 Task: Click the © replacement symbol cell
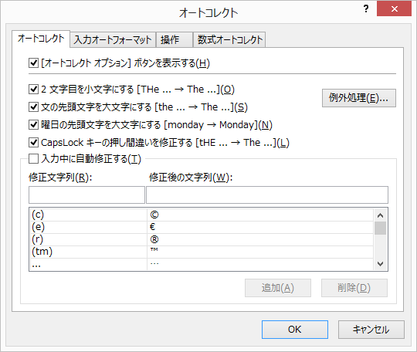click(260, 215)
